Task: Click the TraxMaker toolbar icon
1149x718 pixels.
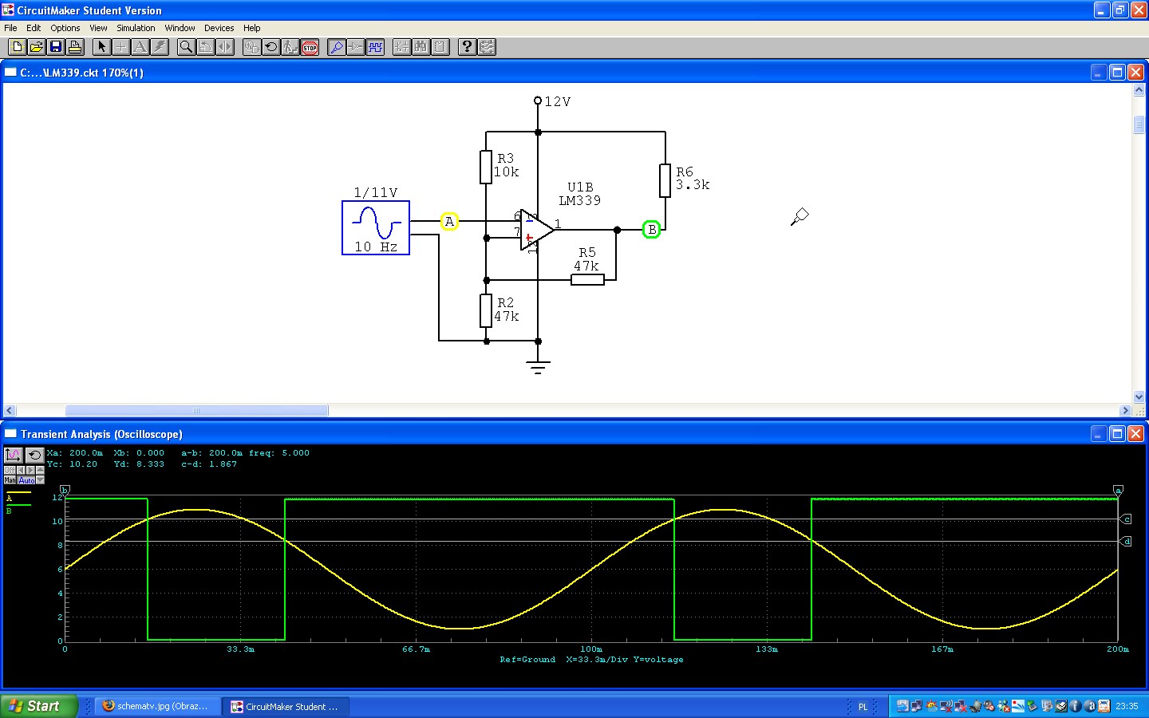Action: pos(486,47)
